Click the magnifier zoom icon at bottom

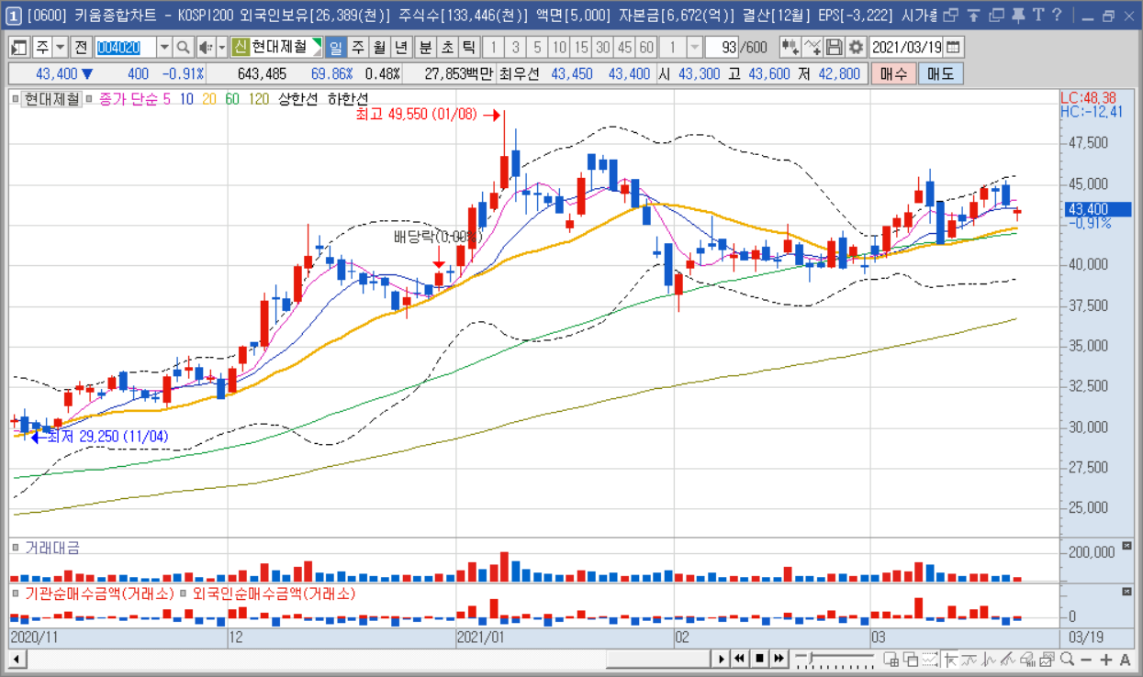1067,659
